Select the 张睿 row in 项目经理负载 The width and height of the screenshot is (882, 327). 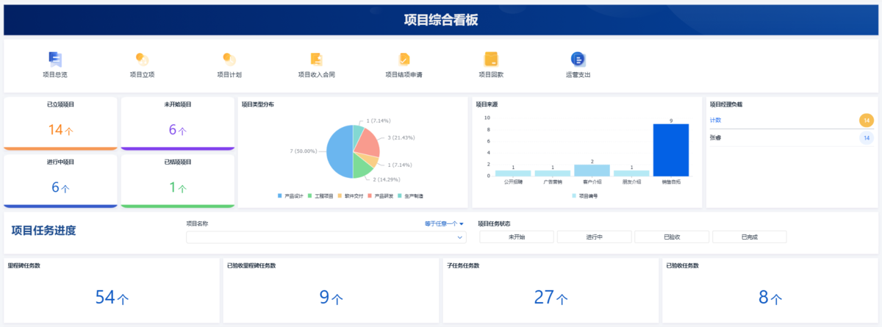click(791, 137)
